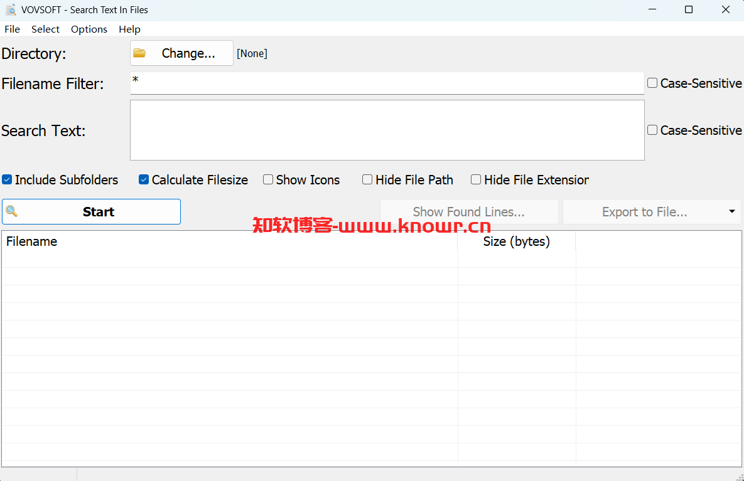The height and width of the screenshot is (481, 744).
Task: Click into the Search Text box
Action: [x=387, y=130]
